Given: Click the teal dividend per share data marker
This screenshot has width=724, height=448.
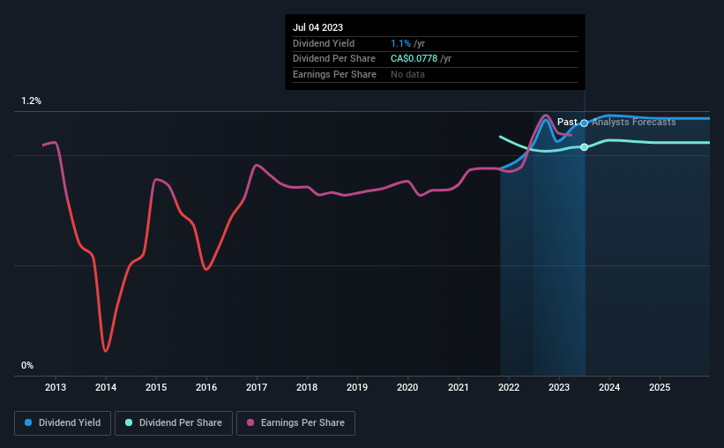Looking at the screenshot, I should pyautogui.click(x=584, y=147).
